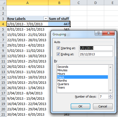Image resolution: width=118 pixels, height=117 pixels.
Task: Confirm grouping with OK button
Action: 81,106
